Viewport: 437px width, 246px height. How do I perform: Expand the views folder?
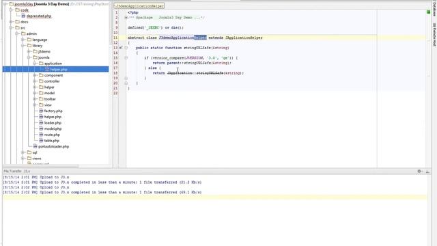coord(23,158)
